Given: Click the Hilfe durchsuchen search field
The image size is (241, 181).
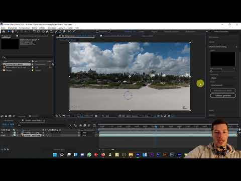Looking at the screenshot, I should (x=224, y=32).
